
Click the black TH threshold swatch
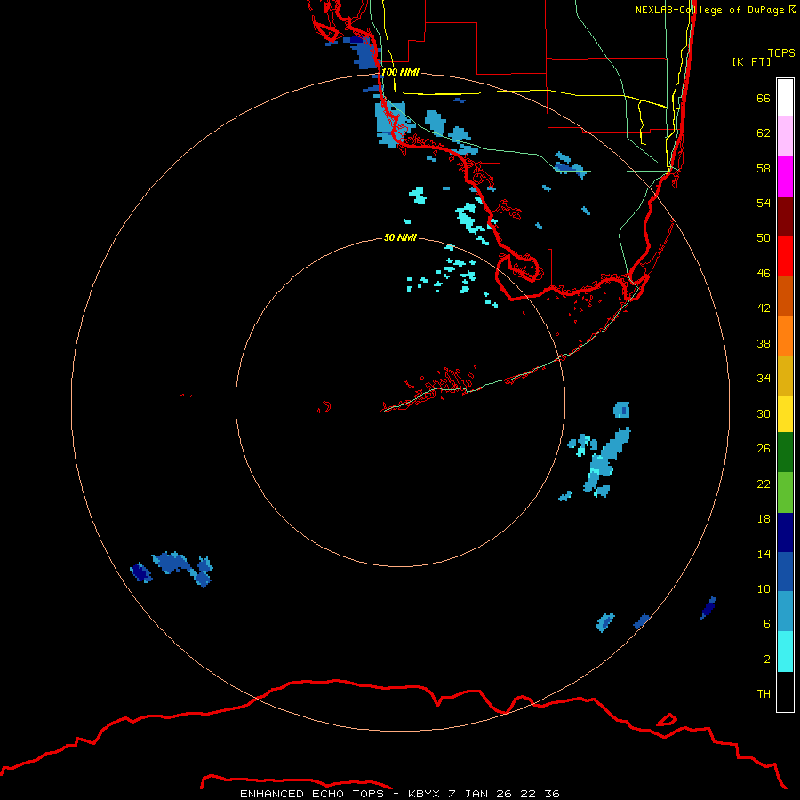point(785,692)
